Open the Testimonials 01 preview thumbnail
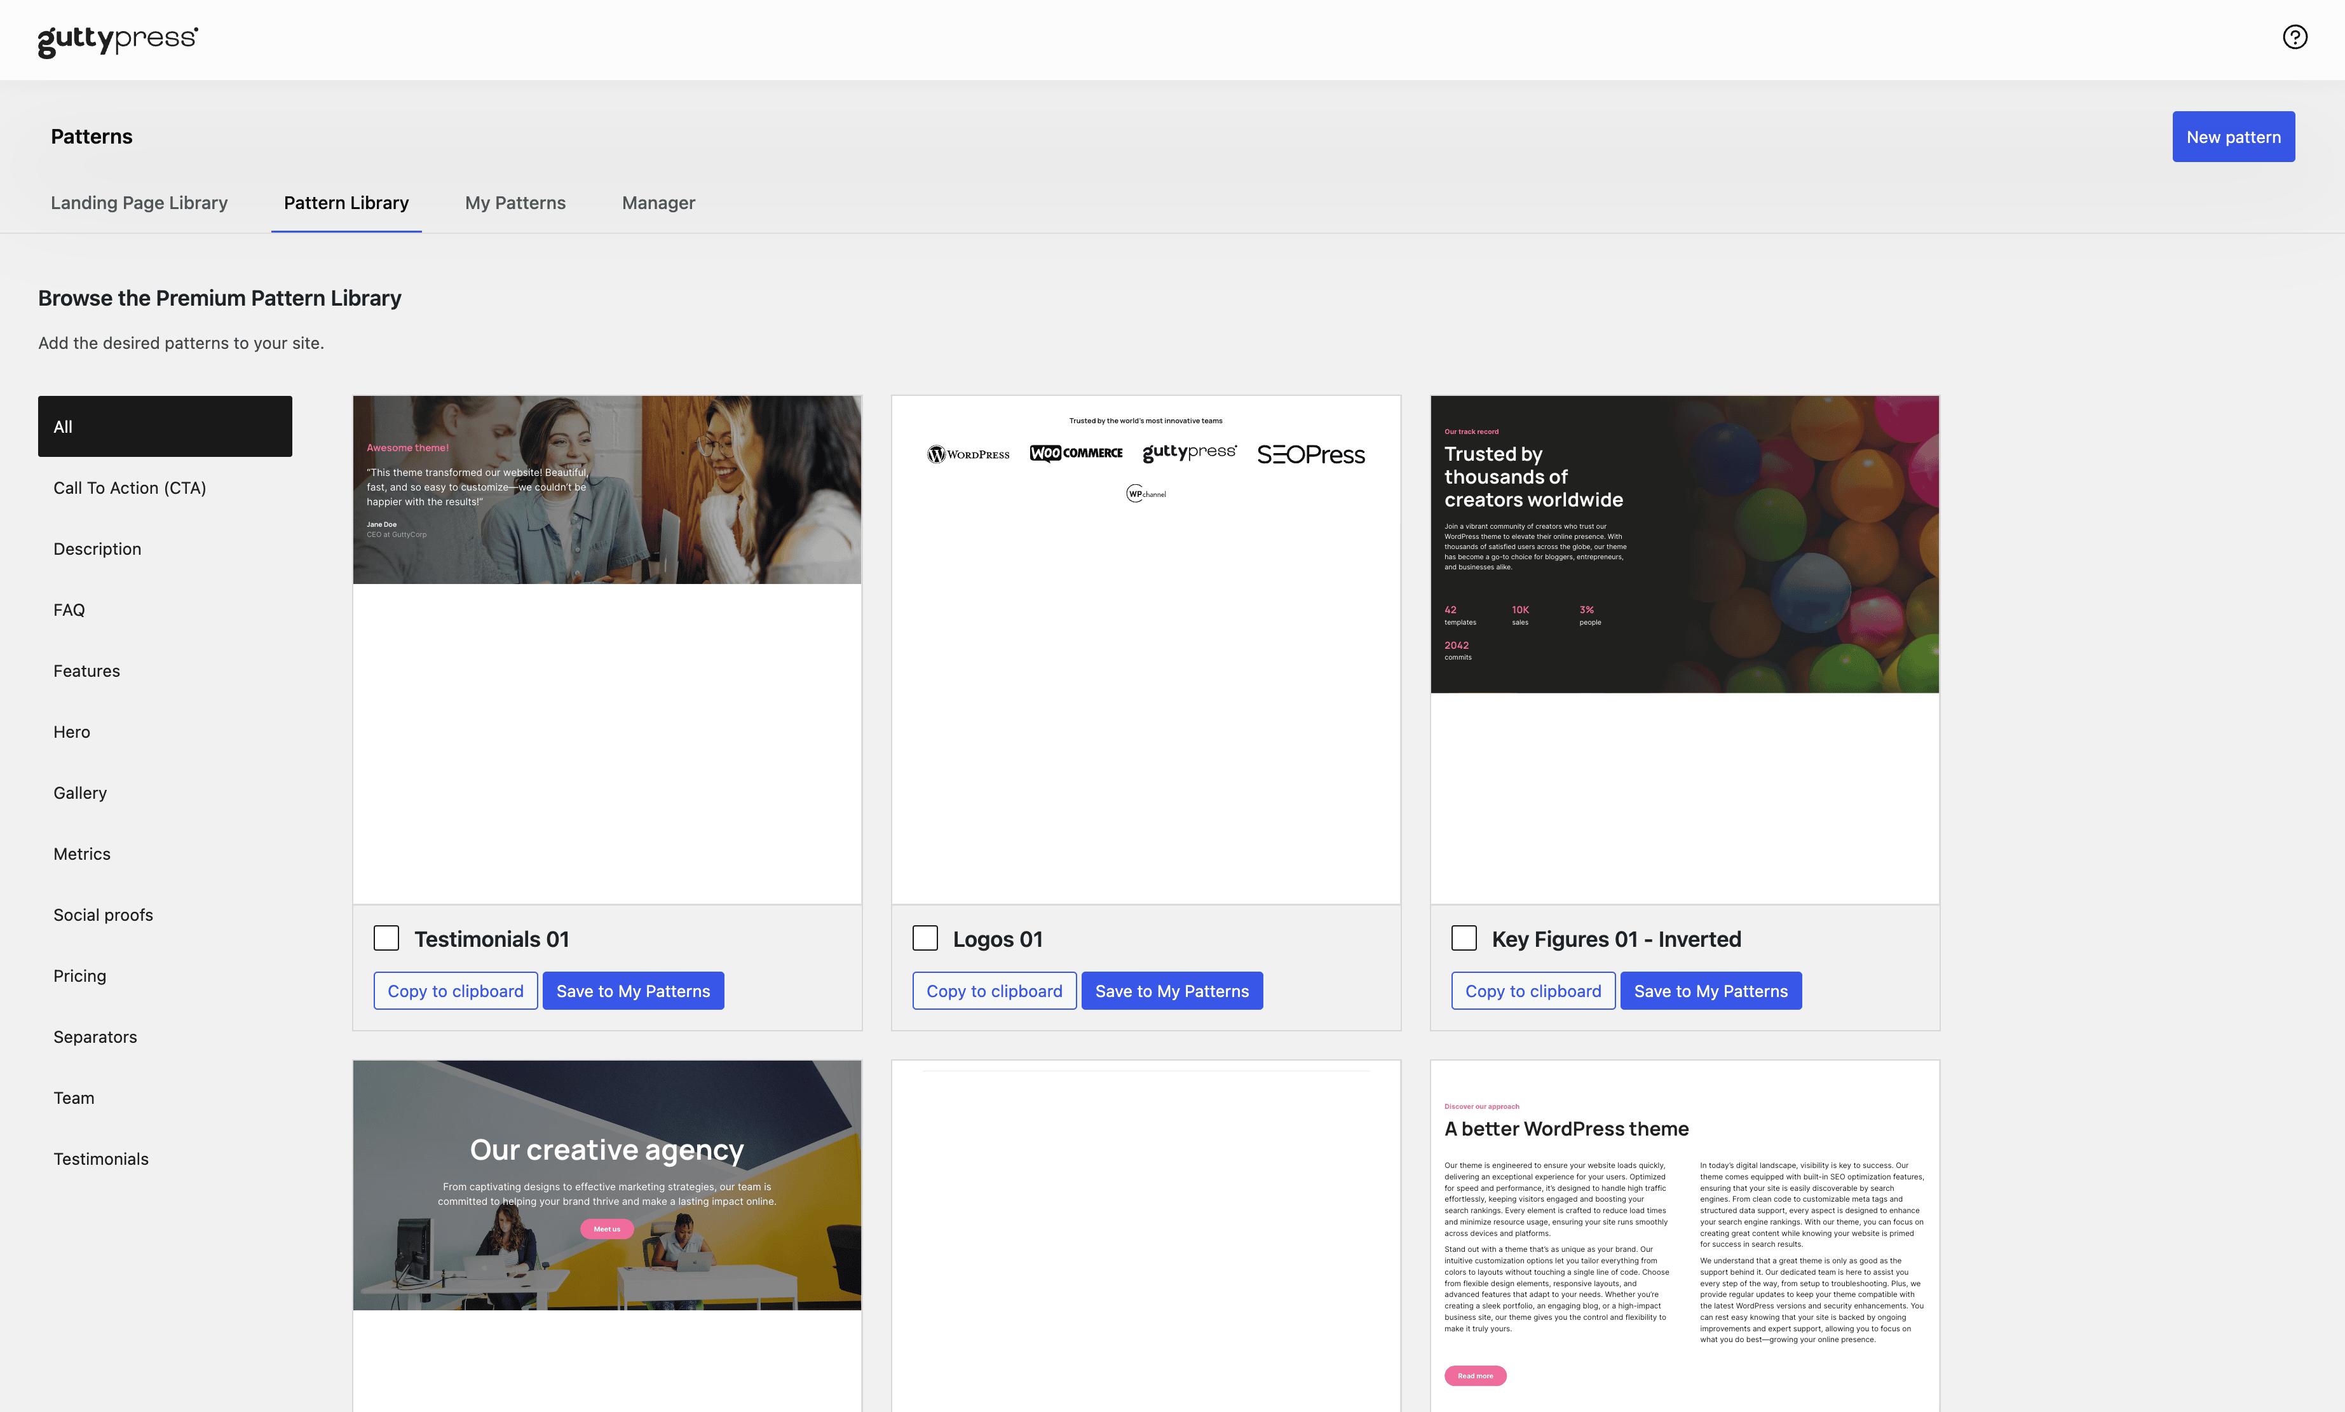Viewport: 2345px width, 1412px height. coord(607,649)
